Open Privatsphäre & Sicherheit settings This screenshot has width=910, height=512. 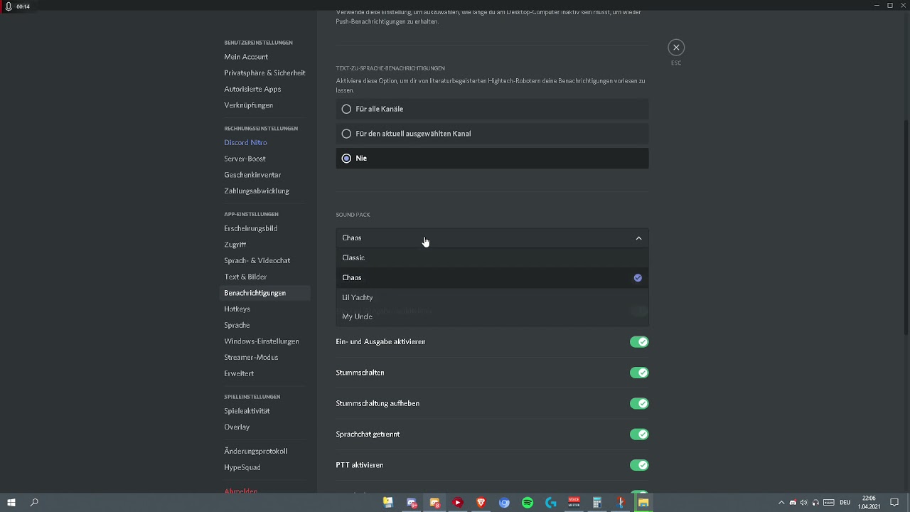tap(265, 73)
